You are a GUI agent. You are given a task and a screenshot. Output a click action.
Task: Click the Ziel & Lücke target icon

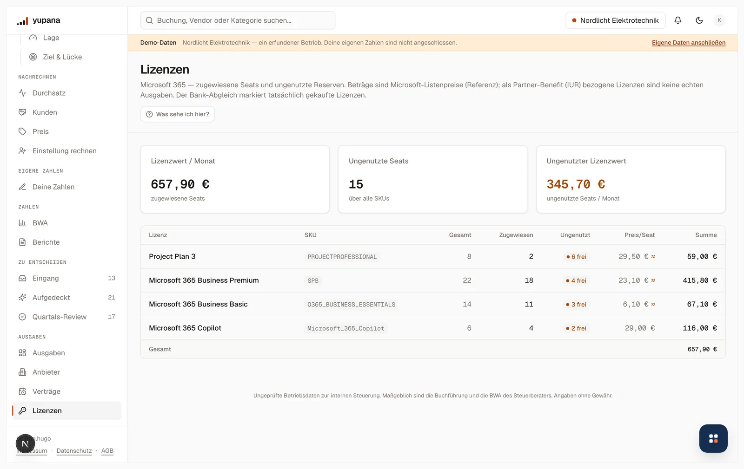[33, 57]
